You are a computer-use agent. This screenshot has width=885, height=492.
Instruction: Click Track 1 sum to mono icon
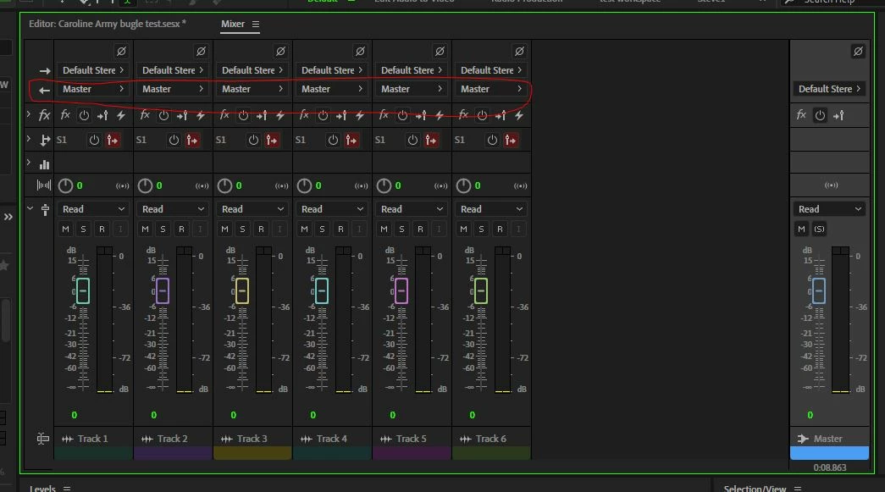coord(123,185)
